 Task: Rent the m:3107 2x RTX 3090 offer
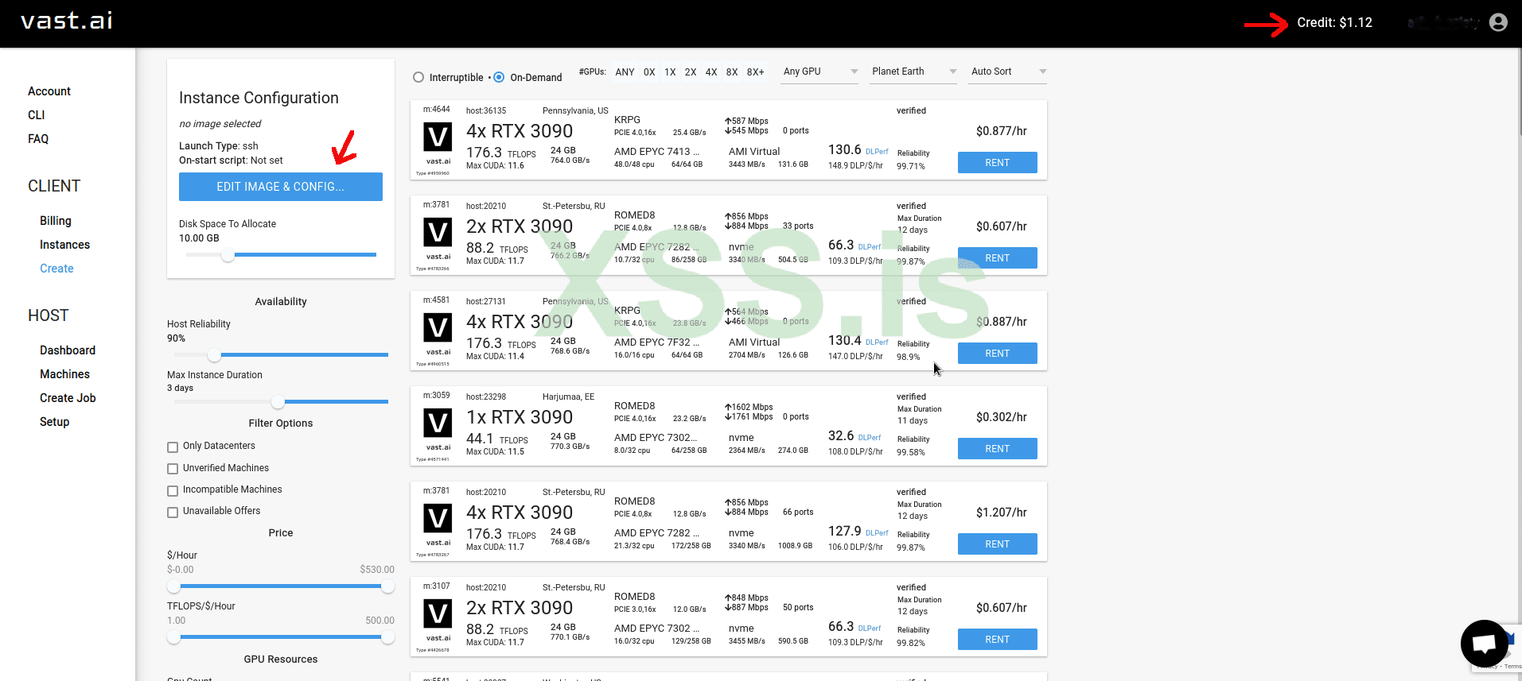coord(998,639)
